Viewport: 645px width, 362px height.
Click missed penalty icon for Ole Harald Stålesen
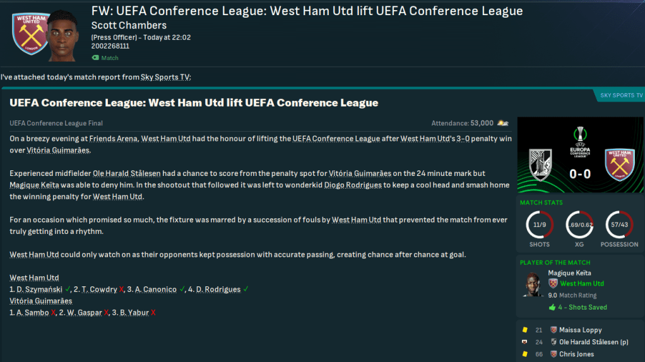pyautogui.click(x=524, y=342)
